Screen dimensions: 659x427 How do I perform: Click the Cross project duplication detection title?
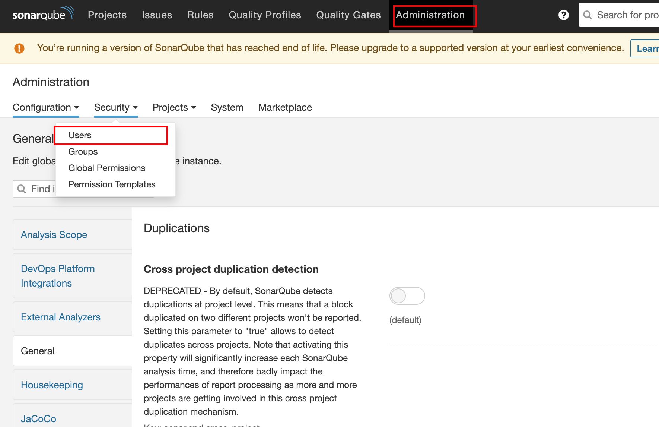(x=231, y=269)
